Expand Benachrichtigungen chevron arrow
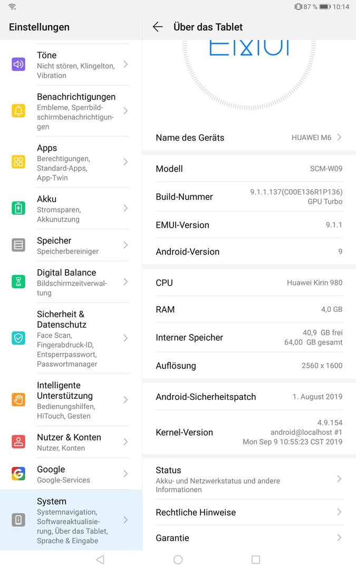The width and height of the screenshot is (356, 569). click(x=126, y=111)
